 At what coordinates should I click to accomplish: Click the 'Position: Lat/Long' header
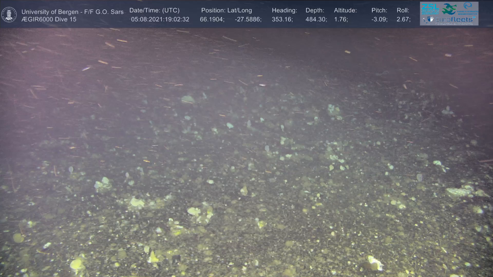coord(226,10)
